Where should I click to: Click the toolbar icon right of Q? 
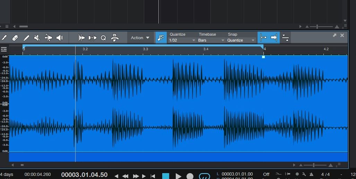115,38
